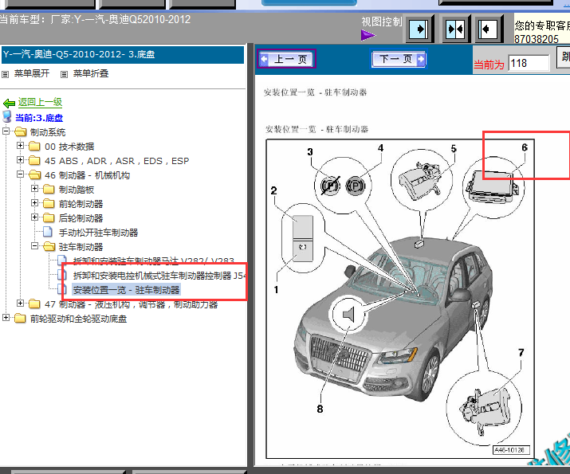Click 手动松开驻车制动器 page icon

tap(48, 232)
